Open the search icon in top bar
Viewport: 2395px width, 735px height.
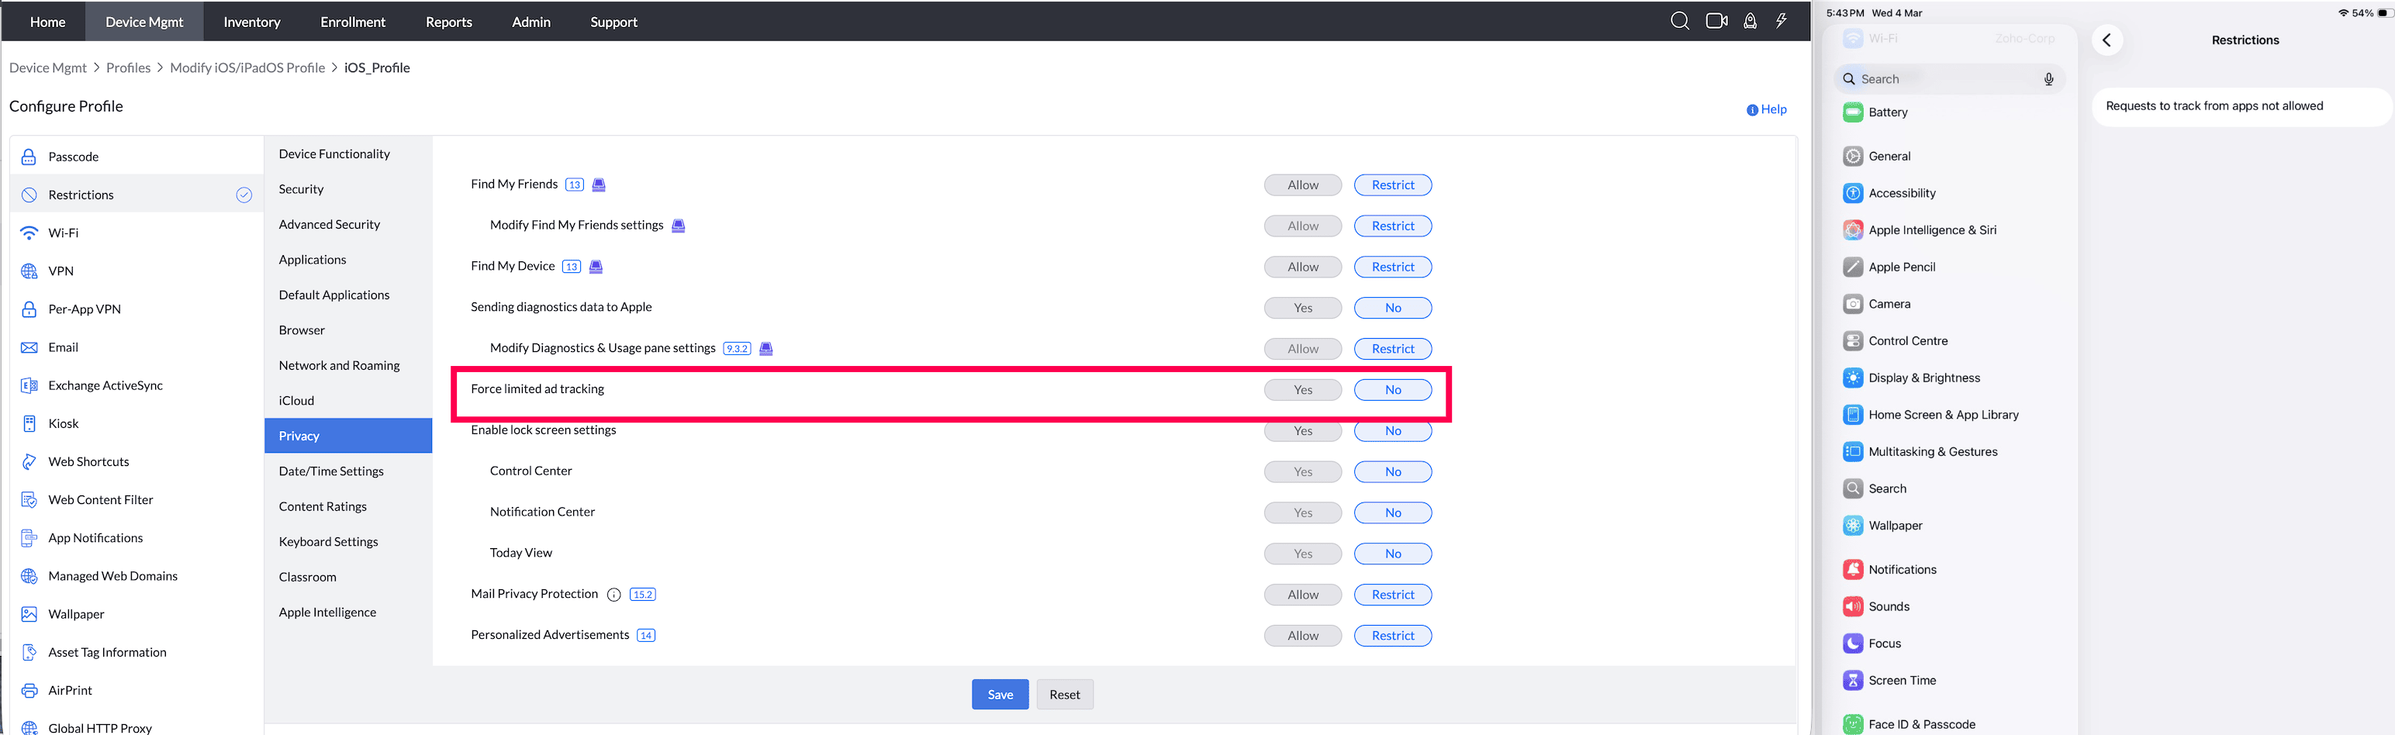point(1679,22)
